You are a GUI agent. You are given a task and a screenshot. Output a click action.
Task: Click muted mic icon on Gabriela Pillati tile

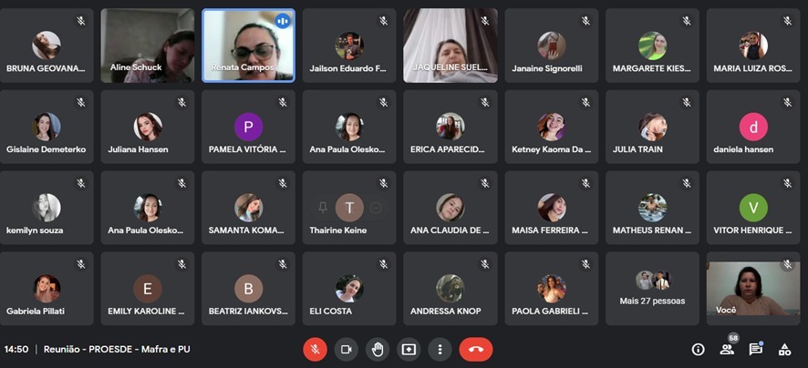pyautogui.click(x=81, y=264)
